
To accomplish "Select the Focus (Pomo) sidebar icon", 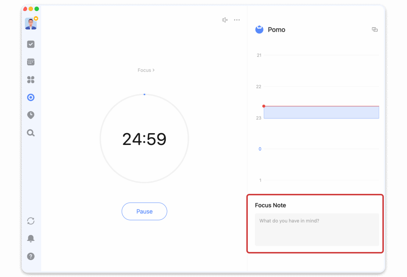I will (31, 97).
